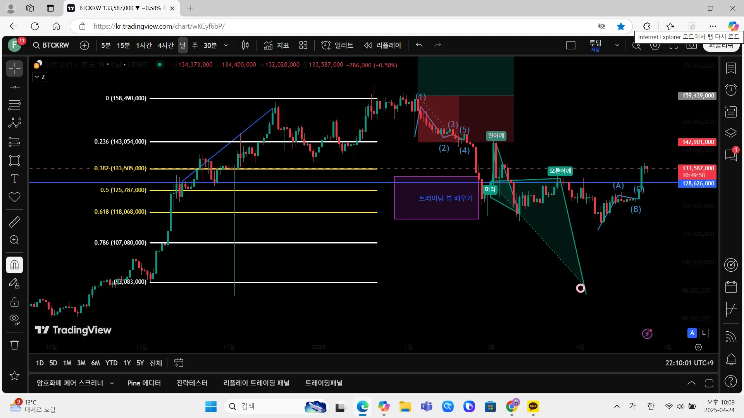The height and width of the screenshot is (418, 744).
Task: Select the ruler measure tool
Action: (14, 222)
